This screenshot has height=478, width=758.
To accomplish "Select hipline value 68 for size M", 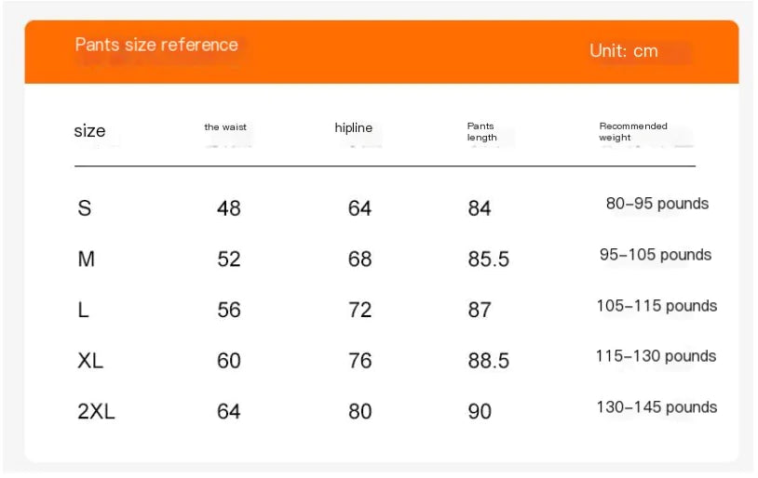I will click(360, 259).
